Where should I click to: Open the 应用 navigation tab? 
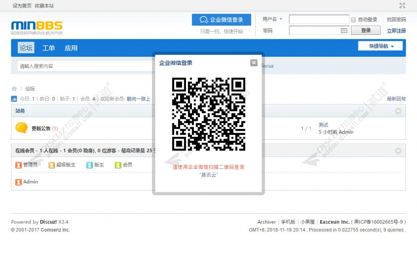click(71, 48)
